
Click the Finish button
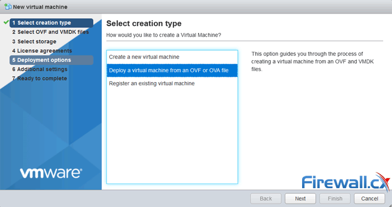point(335,199)
